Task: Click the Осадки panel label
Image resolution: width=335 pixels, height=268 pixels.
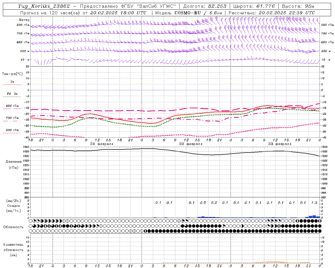Action: pos(14,206)
